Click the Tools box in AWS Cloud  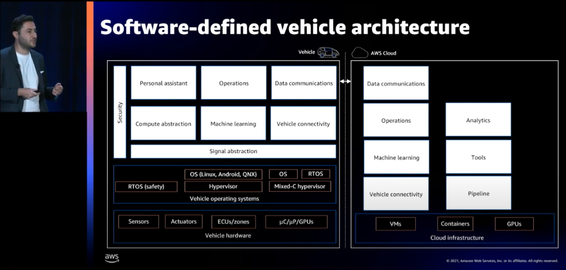click(x=478, y=157)
